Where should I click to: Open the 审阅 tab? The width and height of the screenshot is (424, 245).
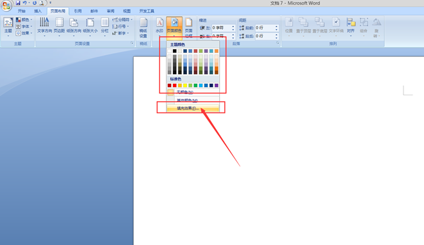tap(110, 11)
